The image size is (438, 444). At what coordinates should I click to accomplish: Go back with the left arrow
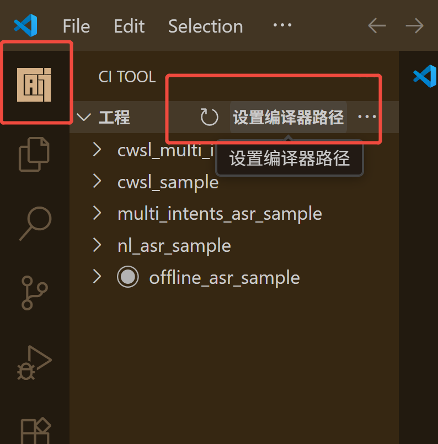(x=377, y=26)
